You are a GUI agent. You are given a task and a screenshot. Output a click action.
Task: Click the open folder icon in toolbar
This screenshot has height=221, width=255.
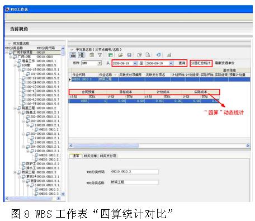[x=120, y=55]
